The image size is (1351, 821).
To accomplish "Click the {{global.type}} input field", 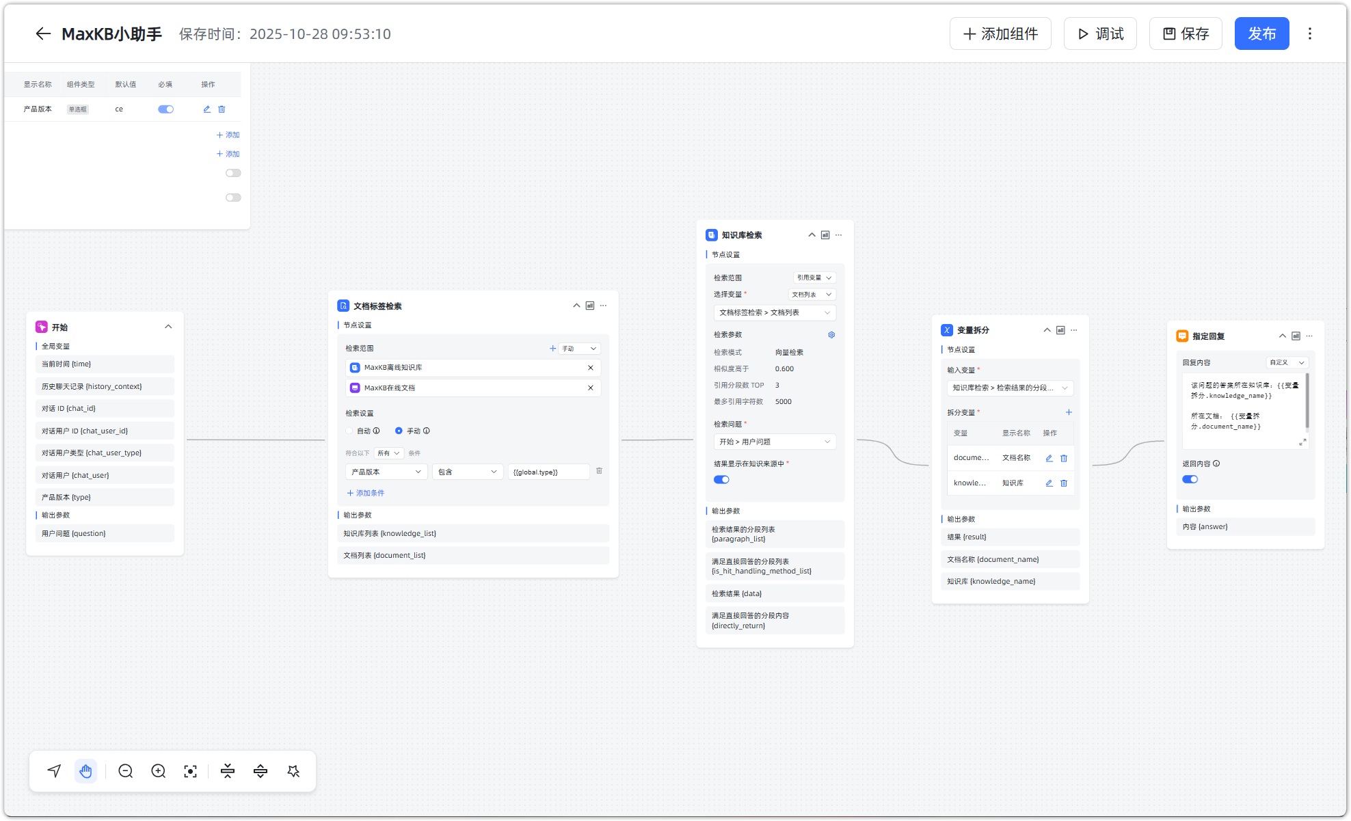I will pos(548,472).
